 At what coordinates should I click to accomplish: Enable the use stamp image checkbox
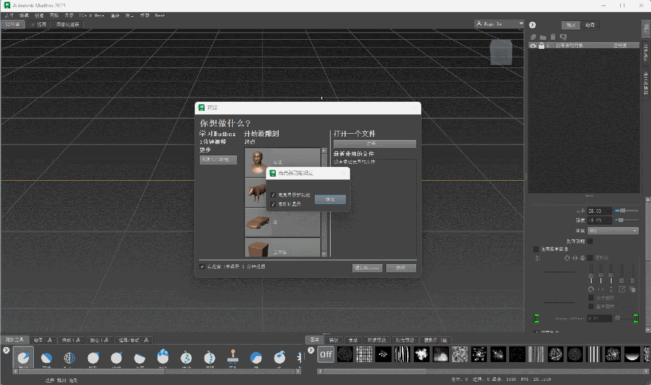coord(536,249)
